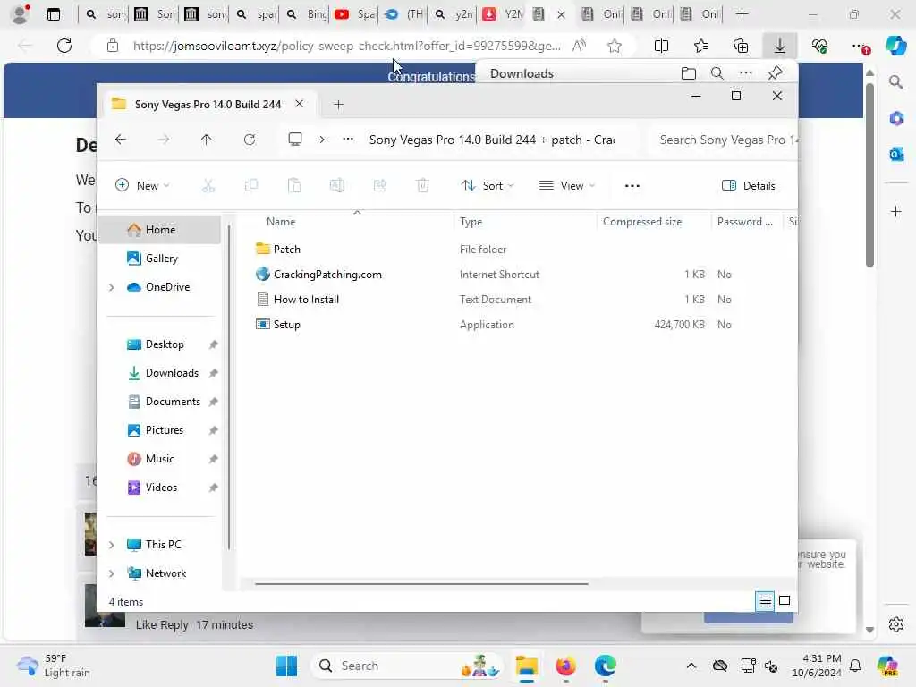
Task: Open the downloads folder icon in Downloads panel
Action: click(689, 73)
